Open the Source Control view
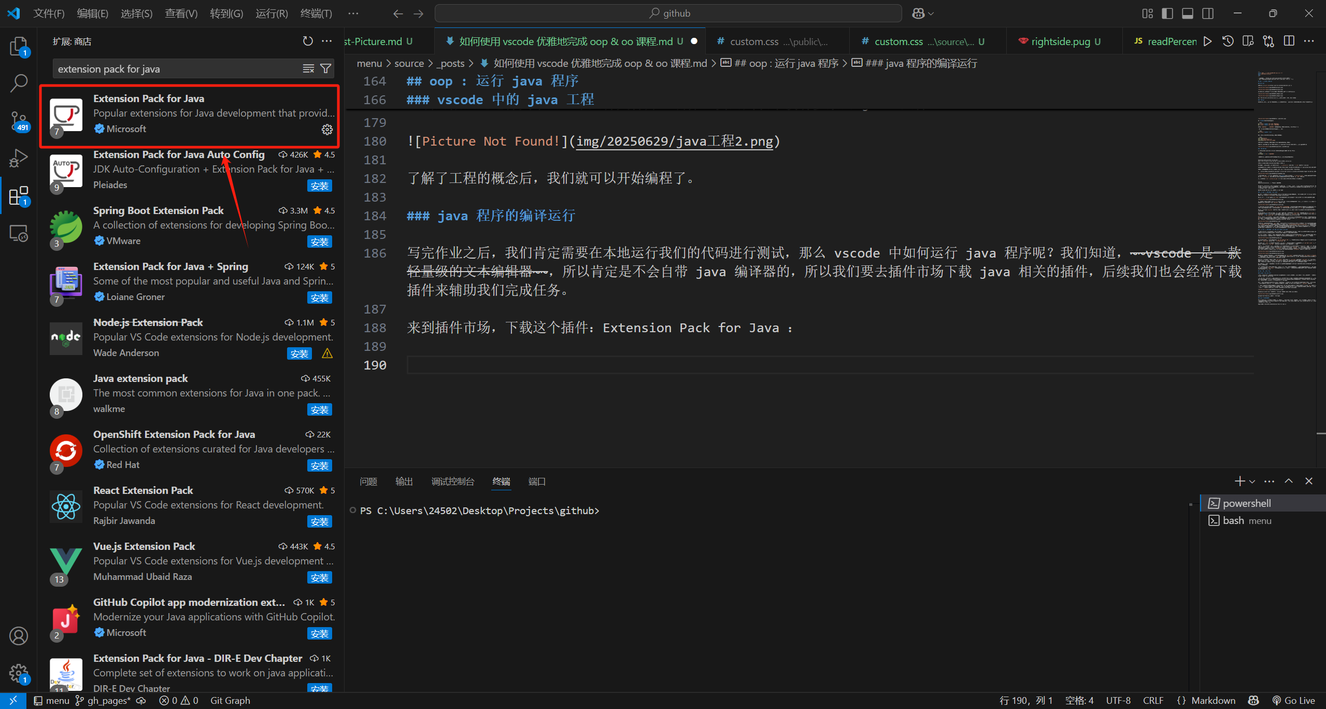Viewport: 1326px width, 709px height. pos(19,120)
